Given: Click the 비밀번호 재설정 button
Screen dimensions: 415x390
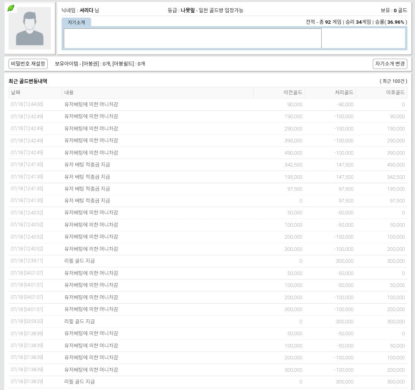Looking at the screenshot, I should (28, 64).
